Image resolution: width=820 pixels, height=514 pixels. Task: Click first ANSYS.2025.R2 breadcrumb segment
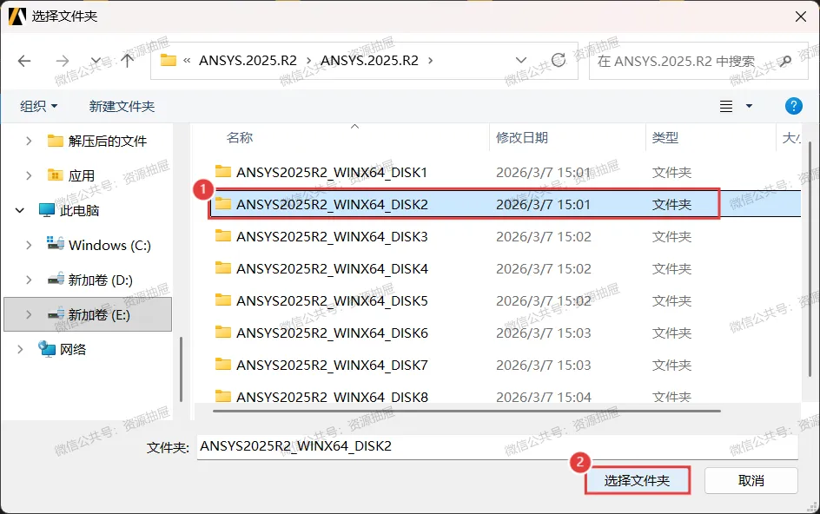[248, 61]
